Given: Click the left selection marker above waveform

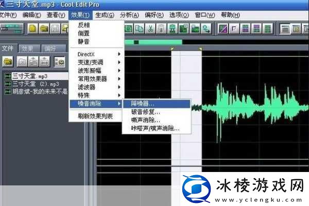Looking at the screenshot, I should click(x=173, y=48).
